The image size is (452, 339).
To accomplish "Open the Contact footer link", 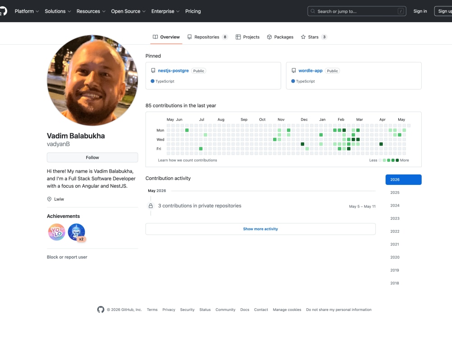I will 261,310.
